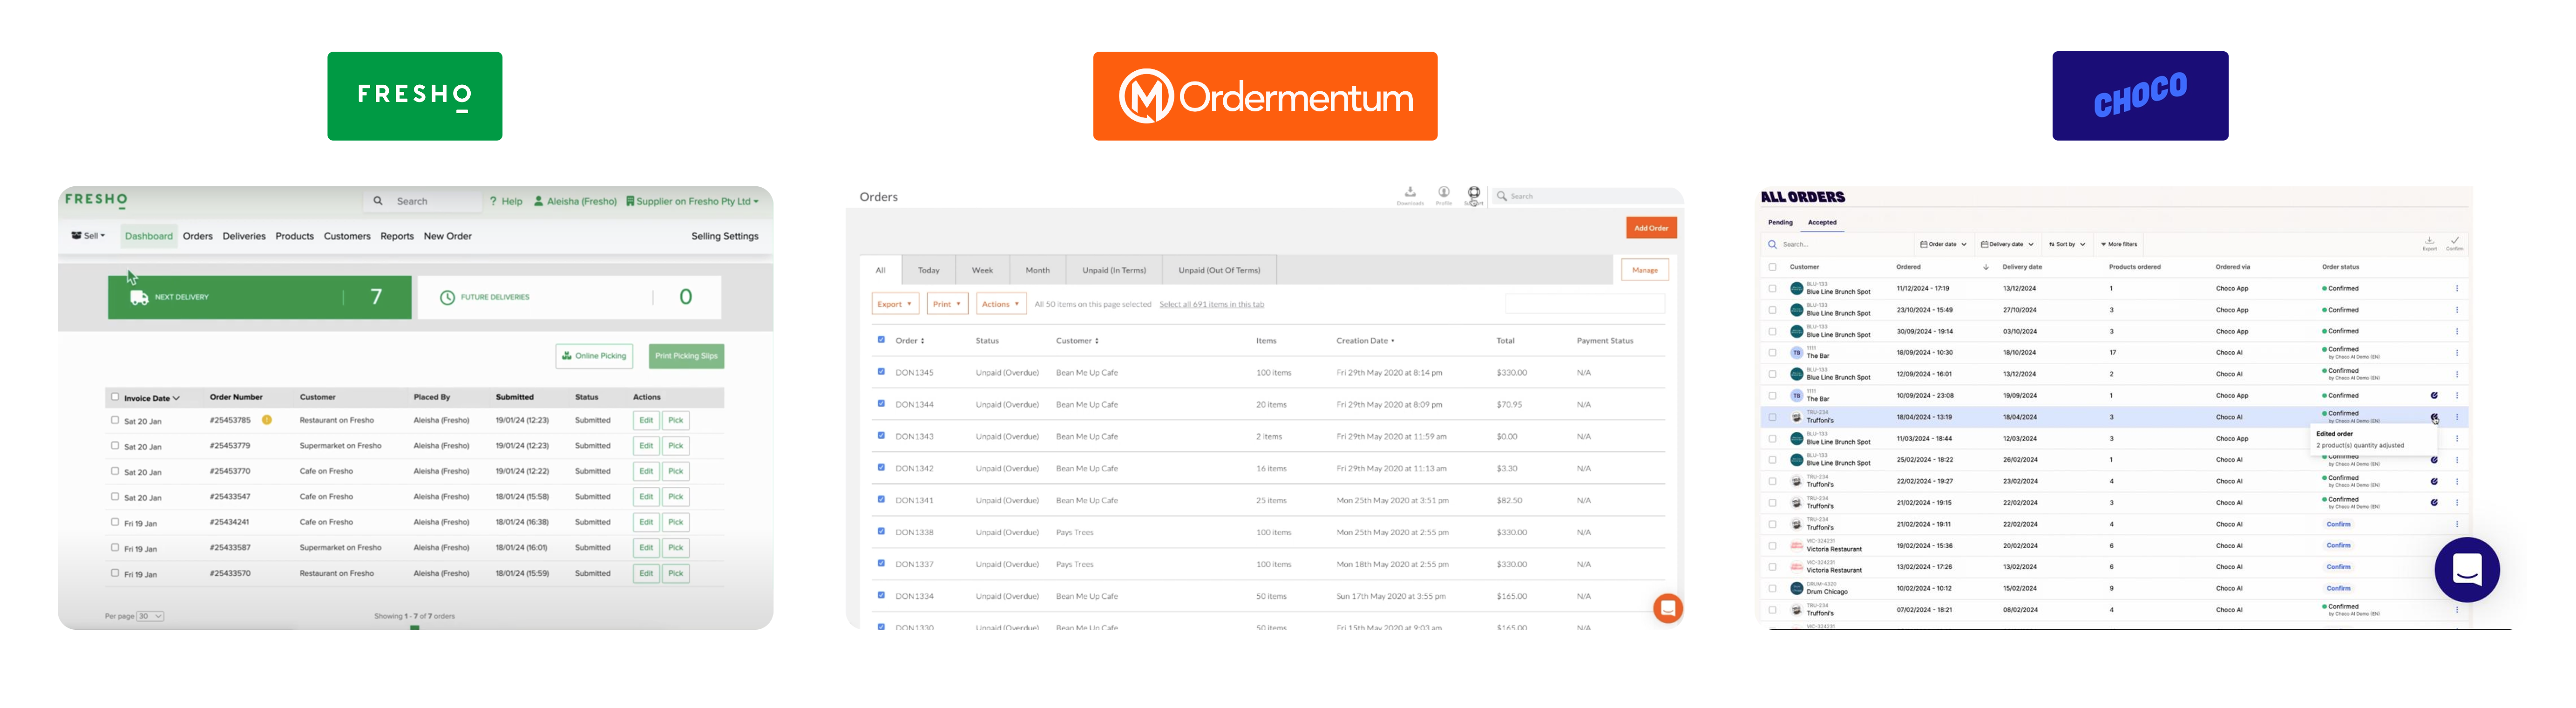Open the Sort by dropdown in Choco
Screen dimensions: 2576x708
tap(2066, 244)
